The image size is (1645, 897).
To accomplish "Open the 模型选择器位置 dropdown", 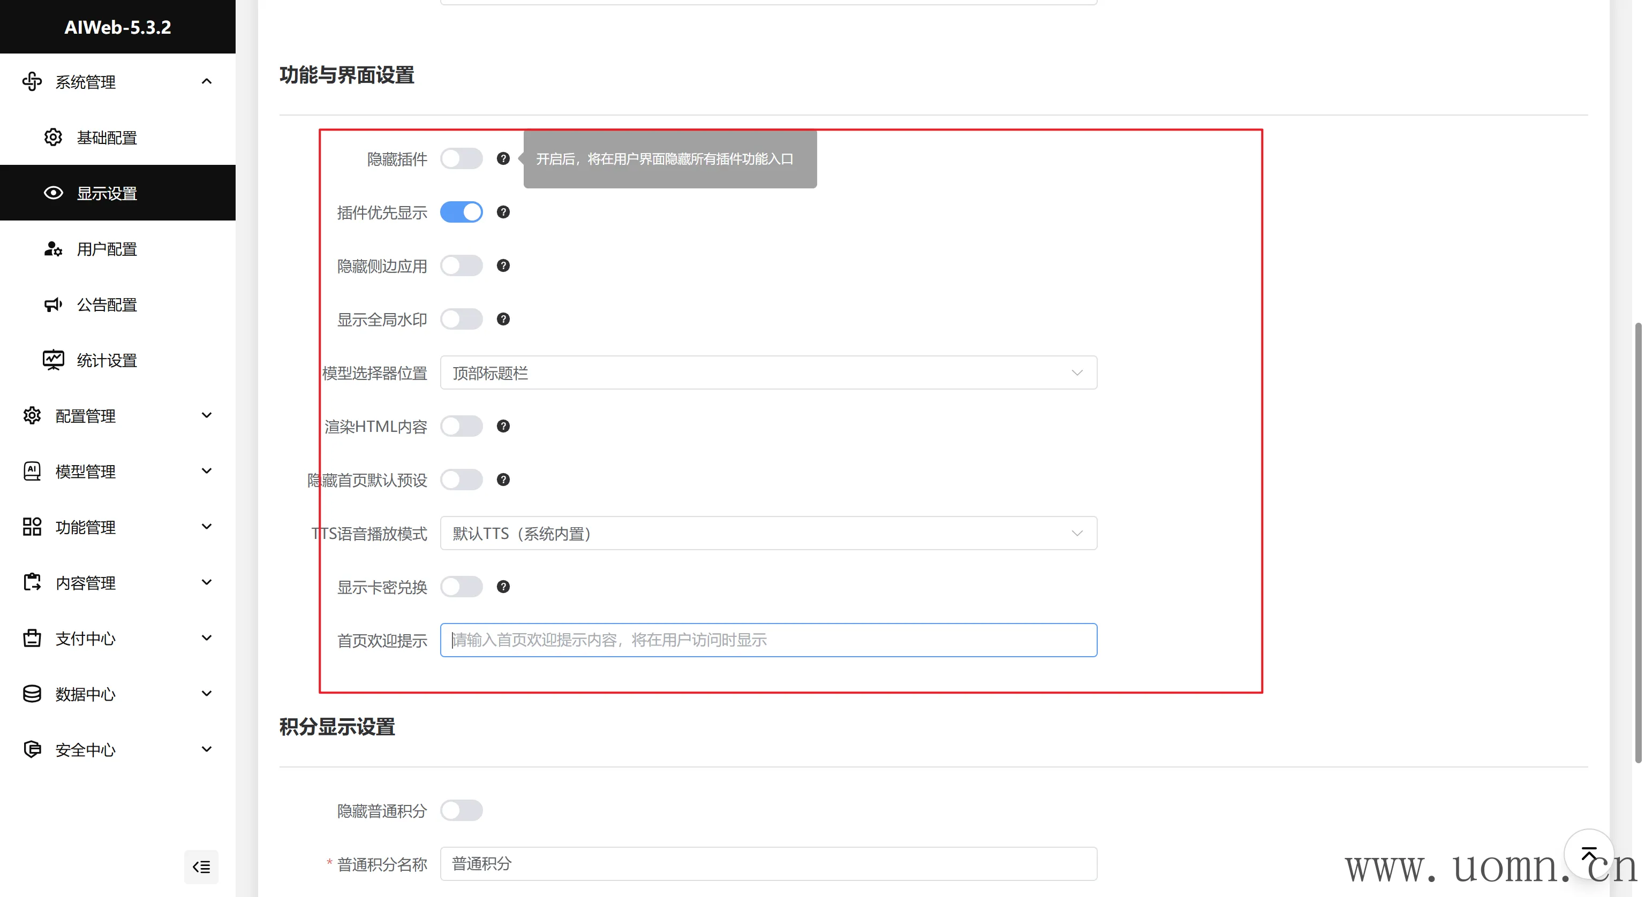I will (x=768, y=373).
